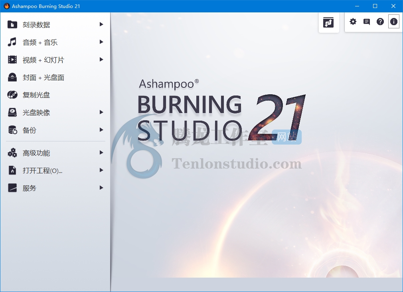The image size is (403, 292).
Task: Click the 服务 icon
Action: tap(12, 188)
